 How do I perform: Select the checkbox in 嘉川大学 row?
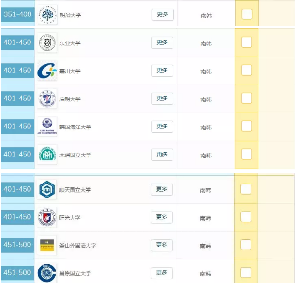click(x=247, y=70)
